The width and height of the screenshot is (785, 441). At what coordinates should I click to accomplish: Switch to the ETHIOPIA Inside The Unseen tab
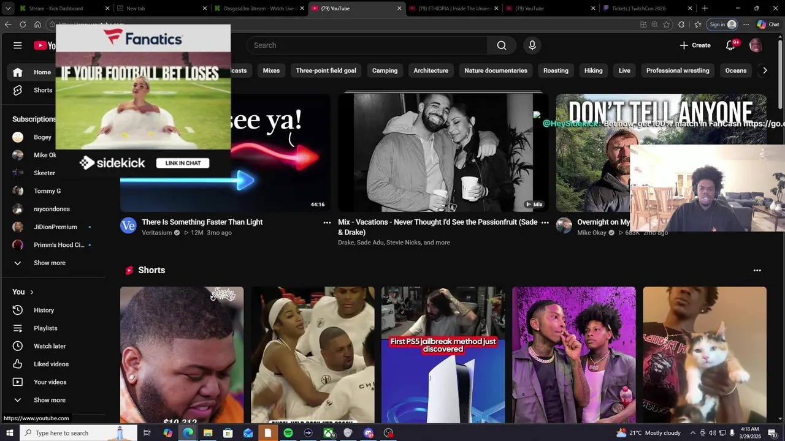tap(453, 9)
